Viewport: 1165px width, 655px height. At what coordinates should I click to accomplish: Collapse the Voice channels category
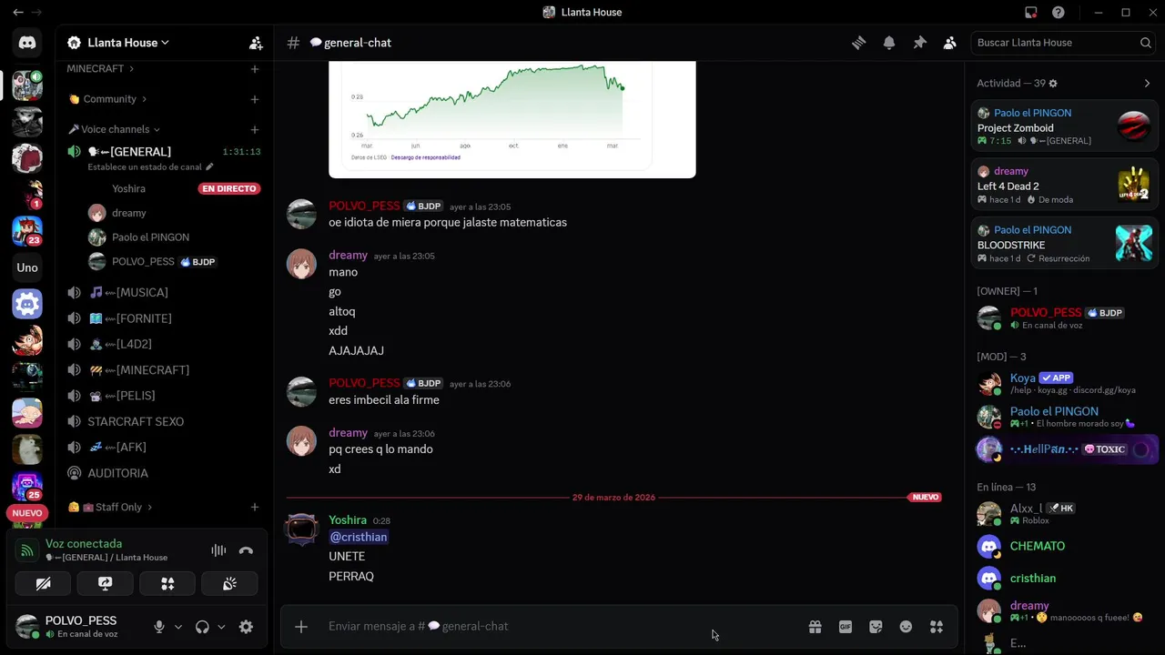pos(114,129)
